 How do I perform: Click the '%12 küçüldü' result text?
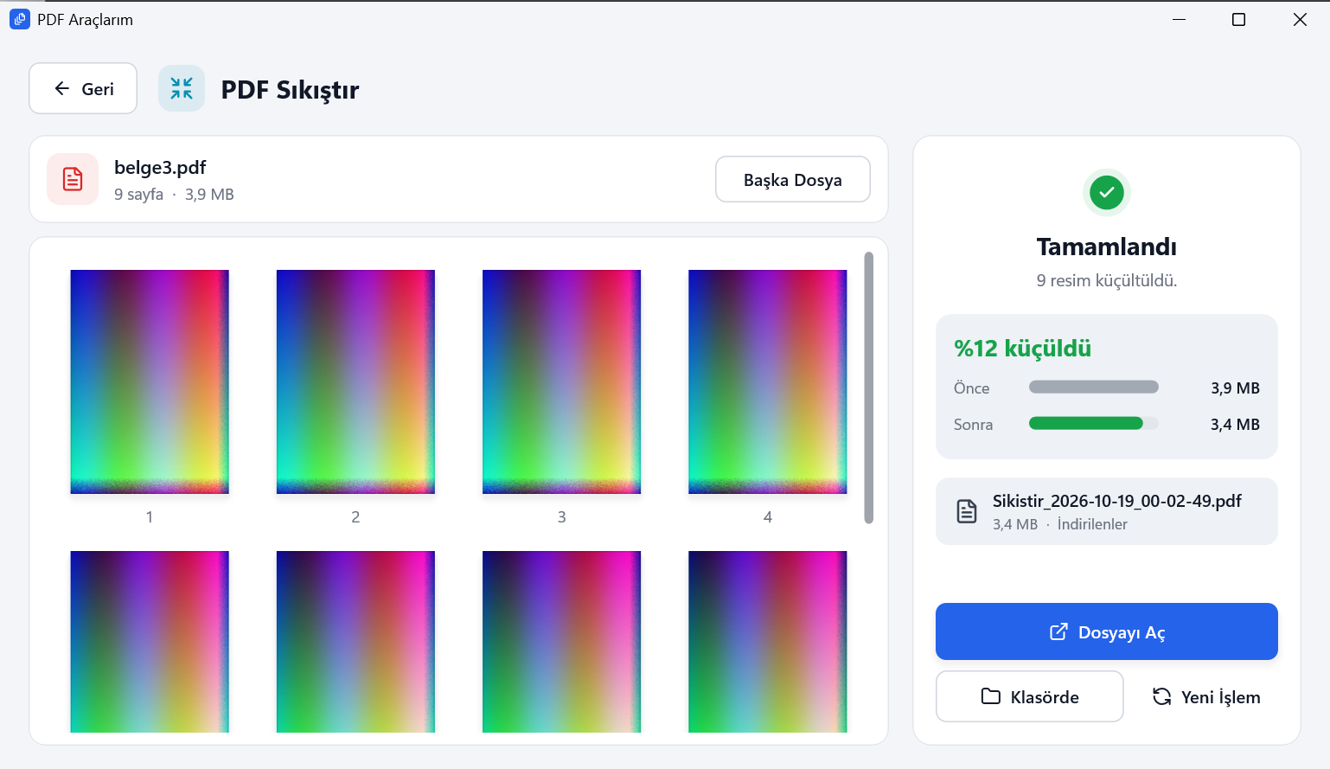coord(1023,348)
